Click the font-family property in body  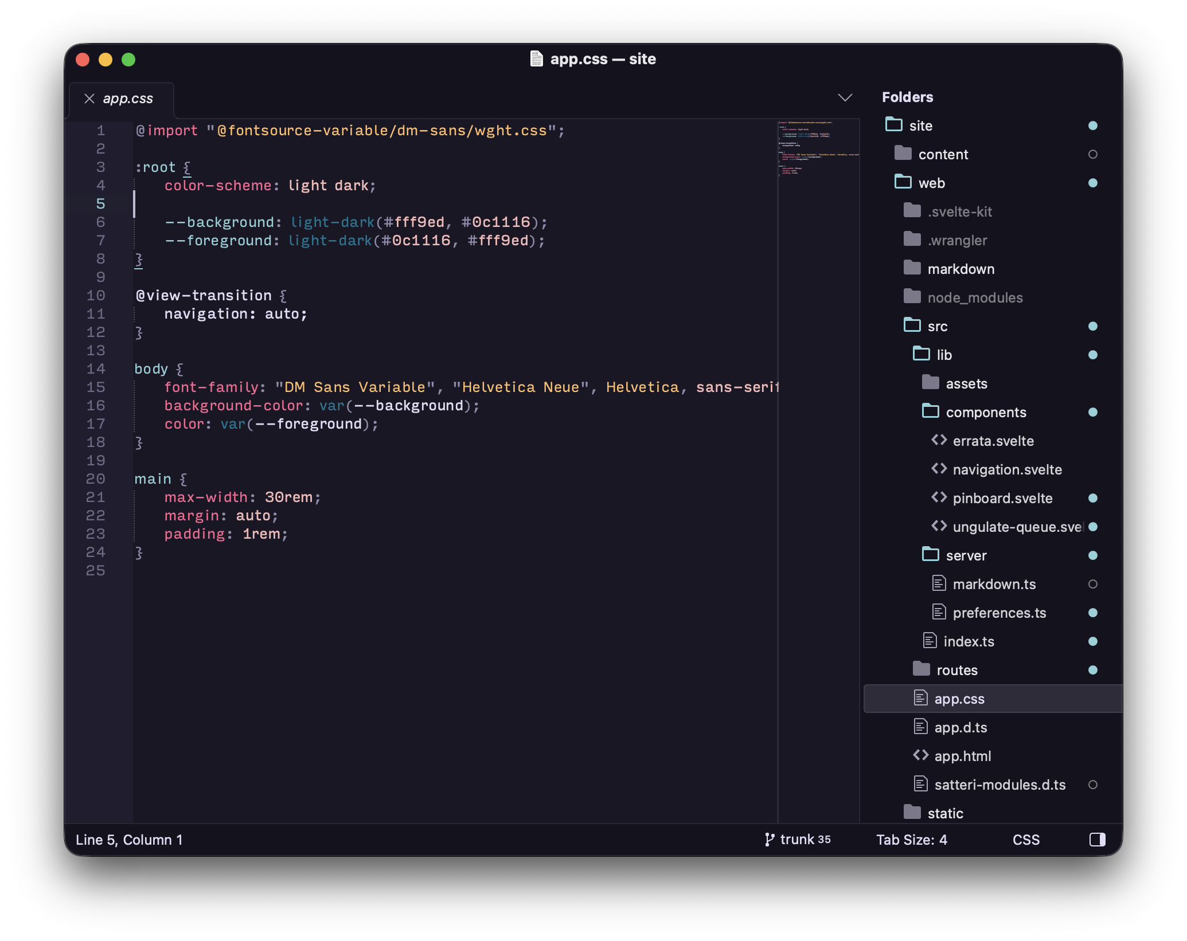click(x=212, y=387)
